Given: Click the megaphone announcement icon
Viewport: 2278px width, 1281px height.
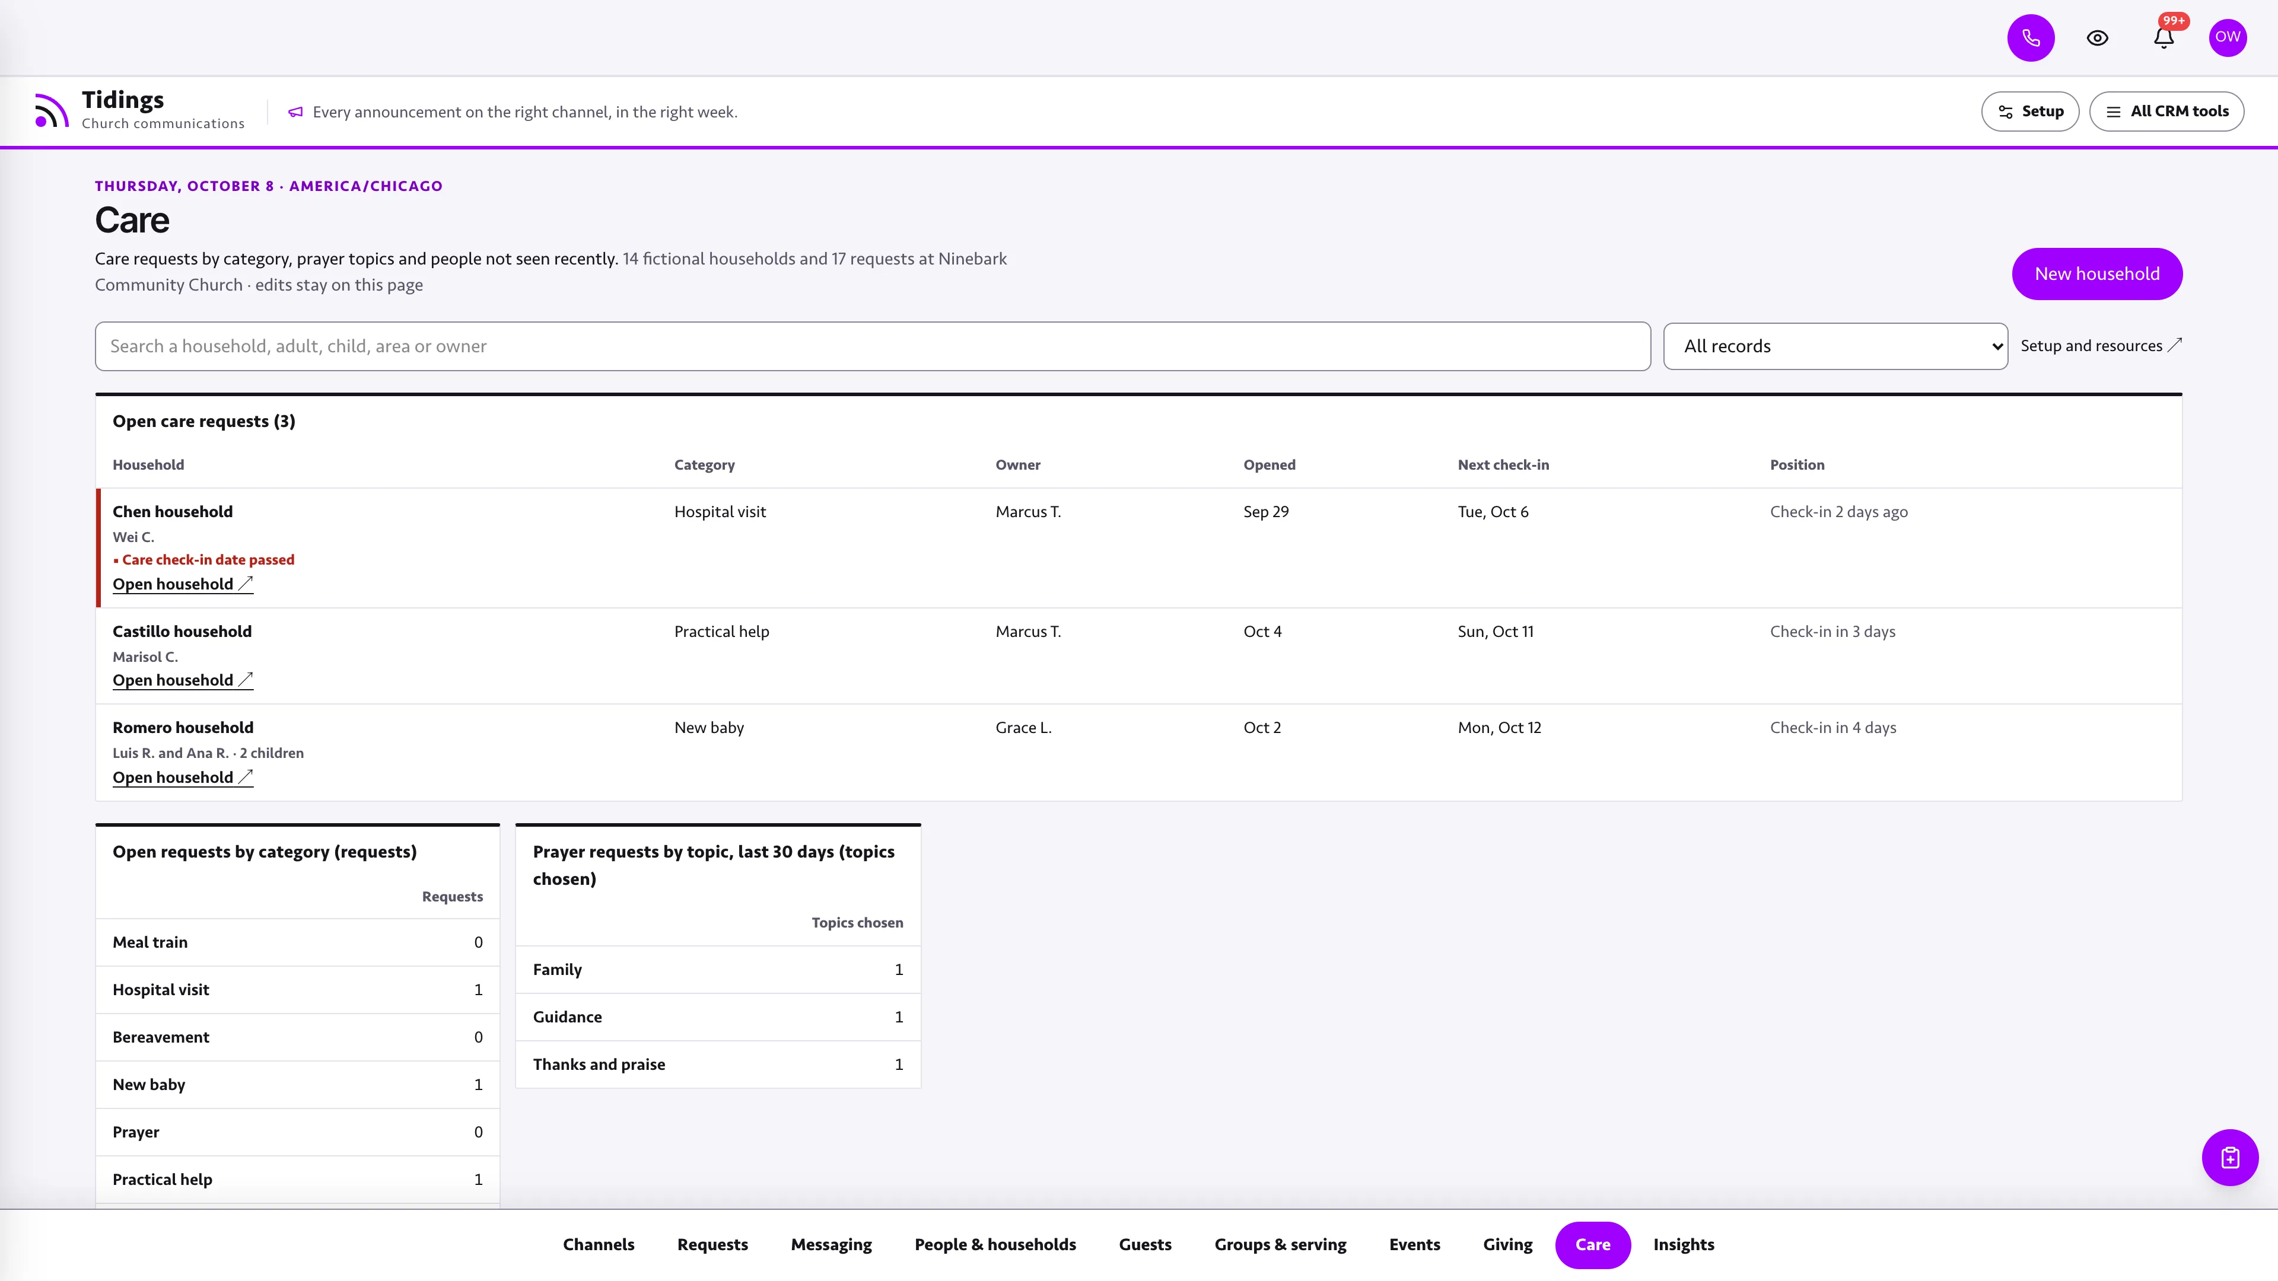Looking at the screenshot, I should click(x=295, y=112).
